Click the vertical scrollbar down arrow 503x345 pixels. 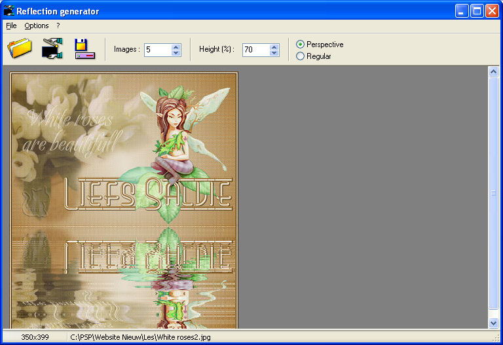[x=493, y=323]
